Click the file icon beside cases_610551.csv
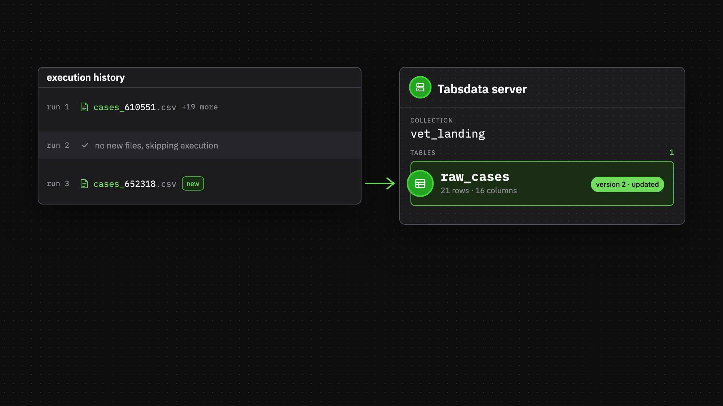The width and height of the screenshot is (723, 406). coord(84,107)
